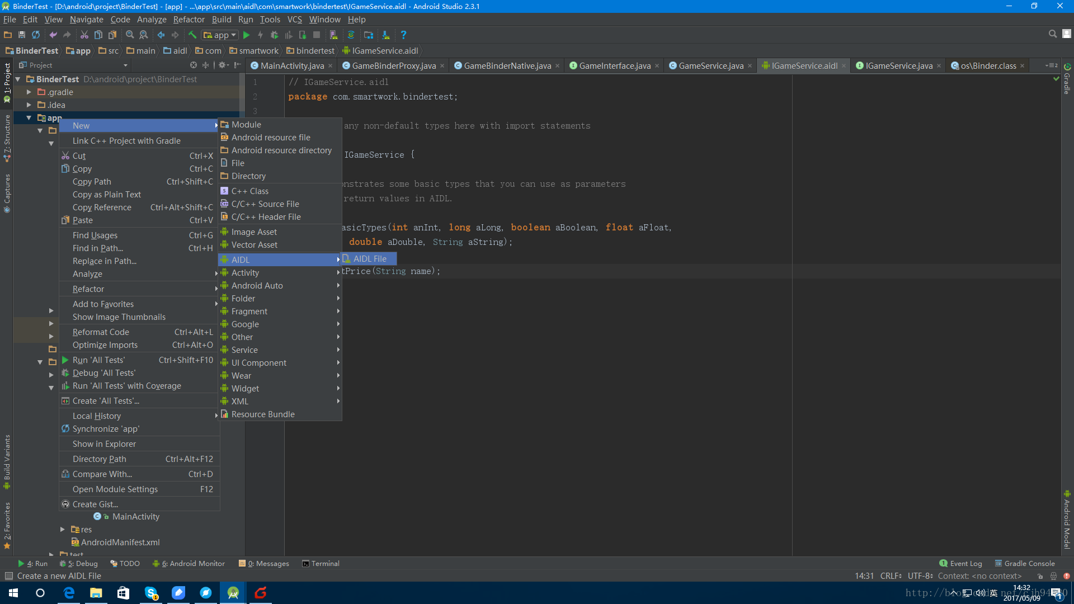Open the Android Monitor tool window
1074x604 pixels.
[x=189, y=563]
